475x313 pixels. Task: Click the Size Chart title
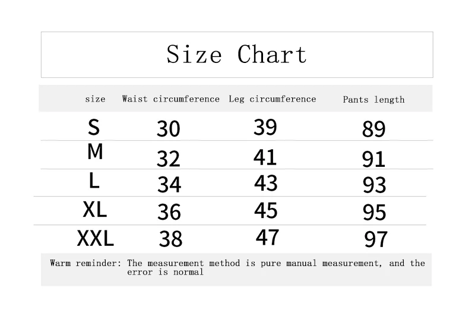(x=236, y=55)
